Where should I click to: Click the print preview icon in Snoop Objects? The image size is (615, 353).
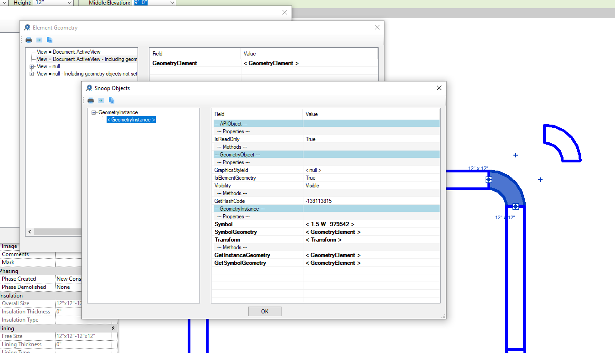101,101
